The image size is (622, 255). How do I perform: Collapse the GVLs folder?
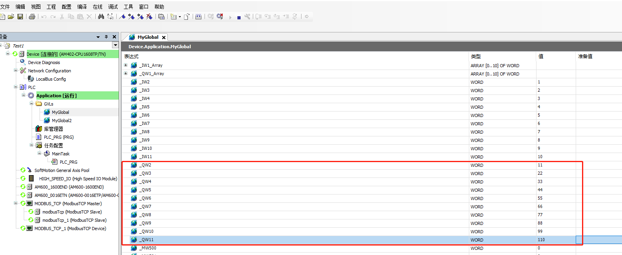(x=31, y=104)
